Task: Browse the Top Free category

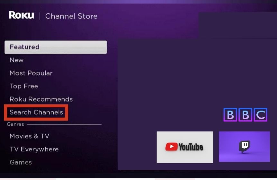Action: point(24,86)
